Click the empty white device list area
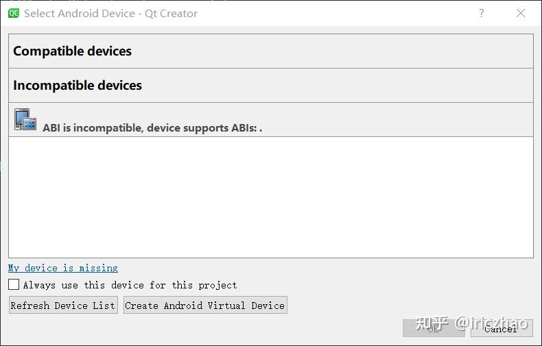The image size is (542, 346). coord(270,197)
